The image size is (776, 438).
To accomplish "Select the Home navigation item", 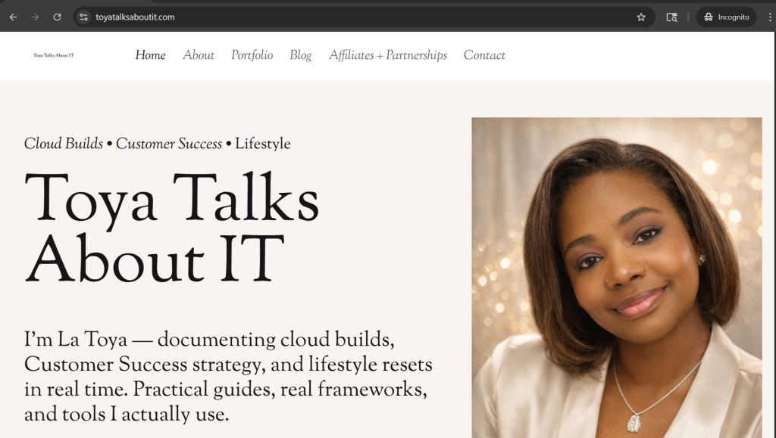I will pyautogui.click(x=151, y=55).
